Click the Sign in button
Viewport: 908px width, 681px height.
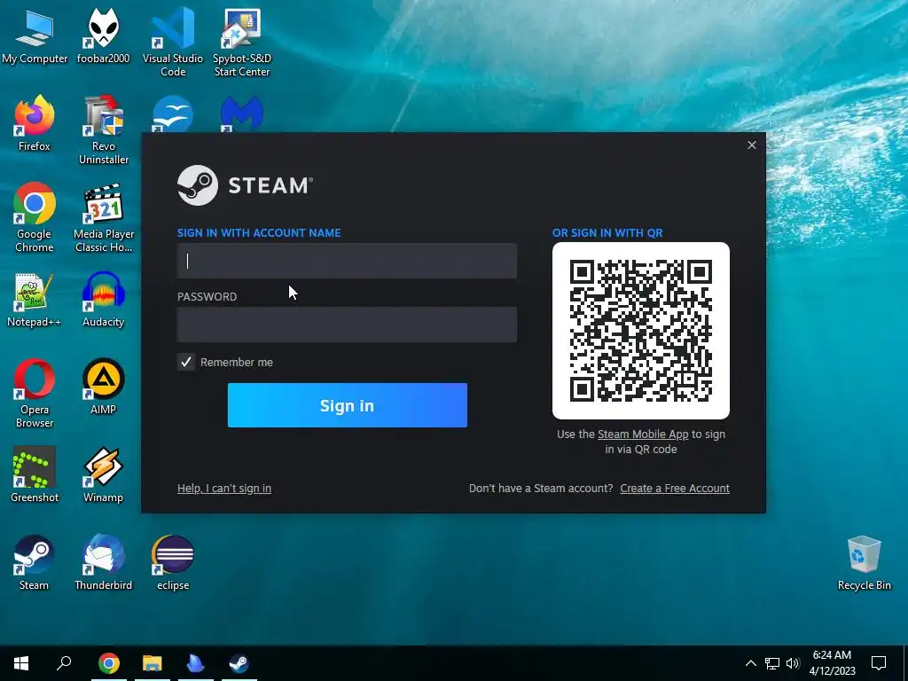coord(348,405)
